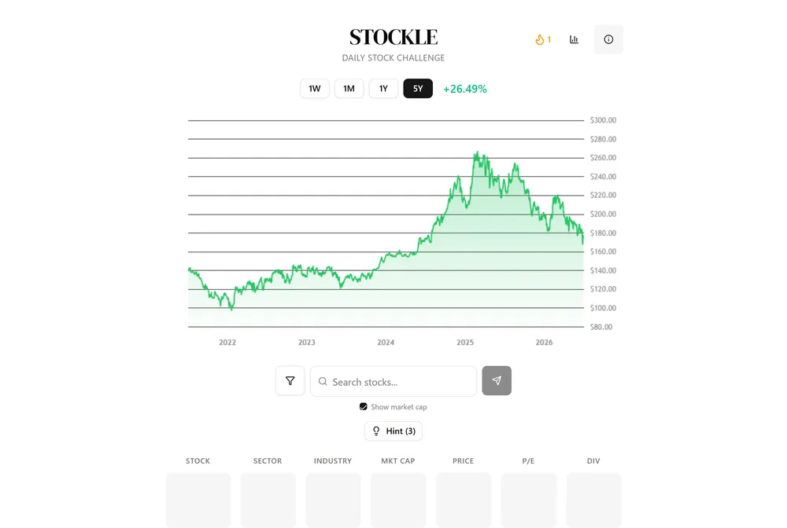Screen dimensions: 787x528
Task: Click the magnifier icon in search box
Action: click(323, 381)
